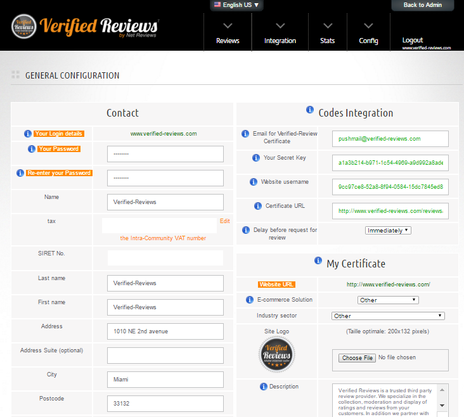Viewport: 464px width, 417px height.
Task: Click Description scrollbar up arrow
Action: click(442, 390)
